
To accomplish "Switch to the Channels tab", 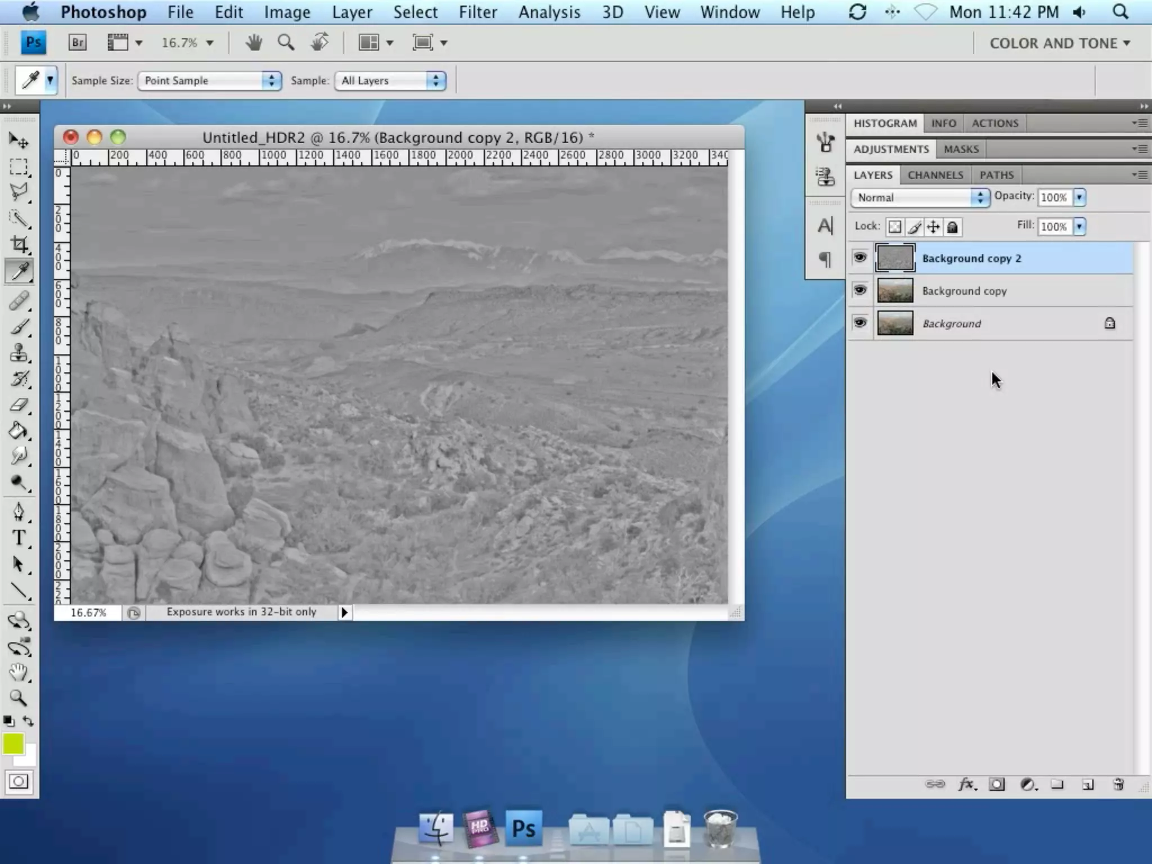I will click(x=935, y=175).
